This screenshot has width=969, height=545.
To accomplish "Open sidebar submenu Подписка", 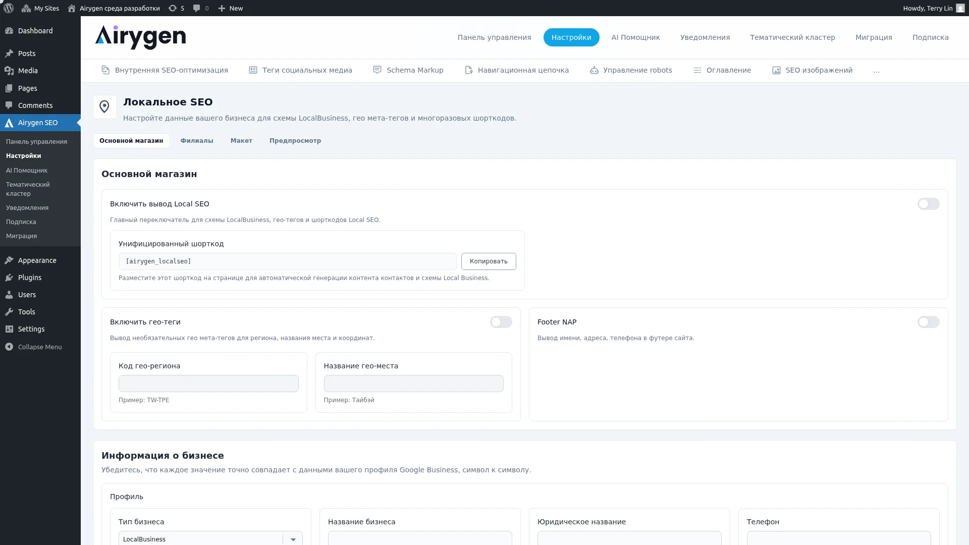I will [x=21, y=222].
